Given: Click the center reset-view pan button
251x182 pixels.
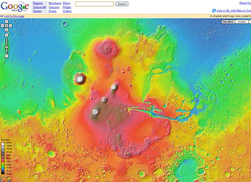Looking at the screenshot, I should pyautogui.click(x=6, y=26).
